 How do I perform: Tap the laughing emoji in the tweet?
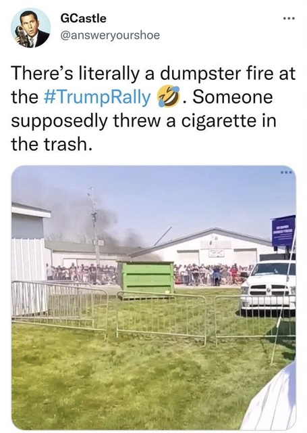[168, 97]
